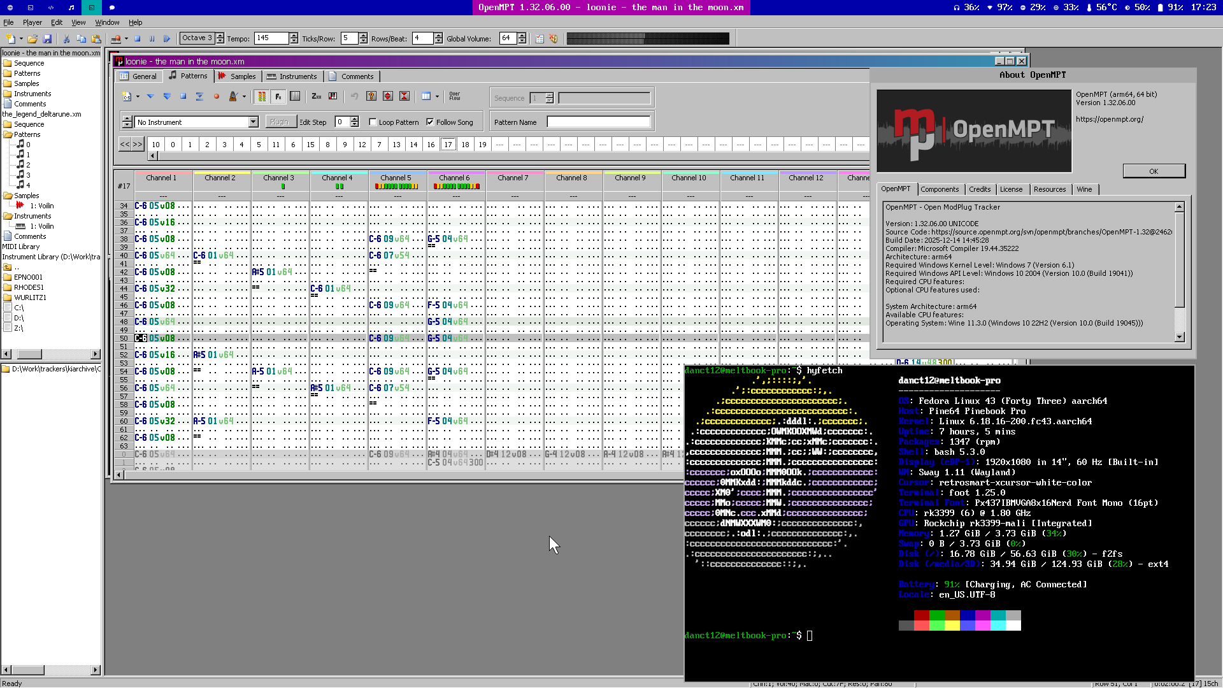The width and height of the screenshot is (1223, 688).
Task: Open the new-pattern icon dropdown arrow
Action: point(138,97)
